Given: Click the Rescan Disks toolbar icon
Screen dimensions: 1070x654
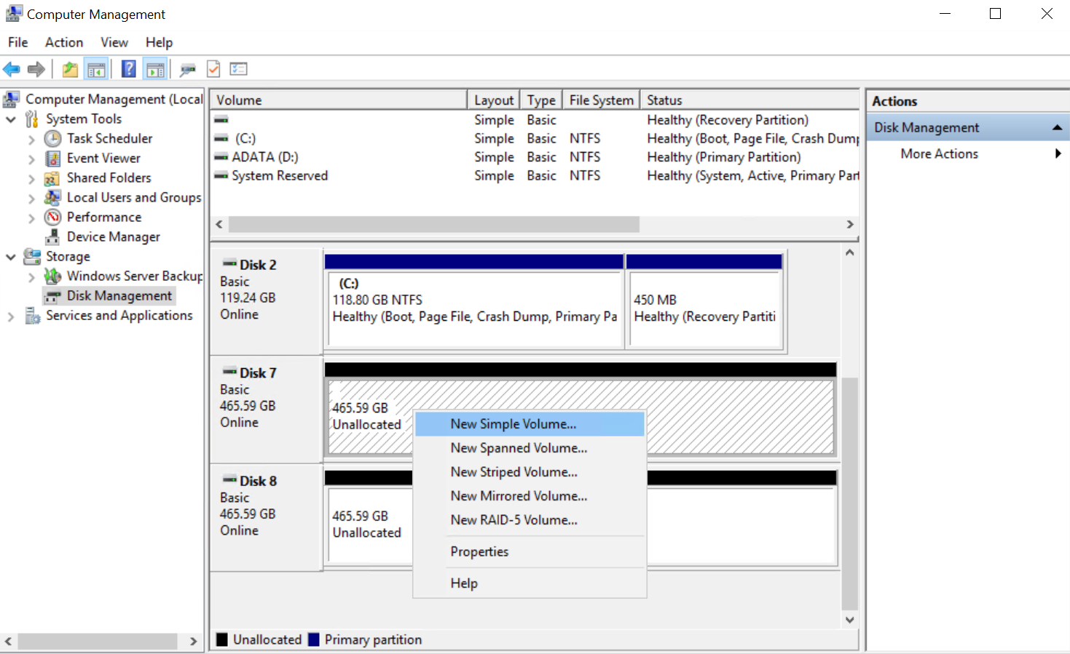Looking at the screenshot, I should [188, 69].
